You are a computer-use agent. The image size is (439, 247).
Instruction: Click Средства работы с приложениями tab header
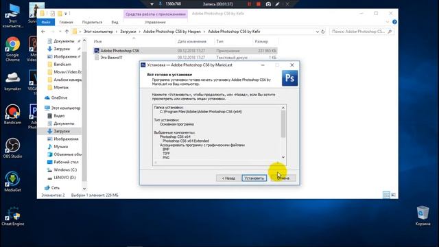coord(156,14)
